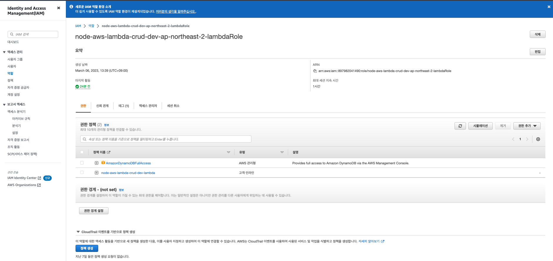553x261 pixels.
Task: Click the info icon in blue banner
Action: pos(71,6)
